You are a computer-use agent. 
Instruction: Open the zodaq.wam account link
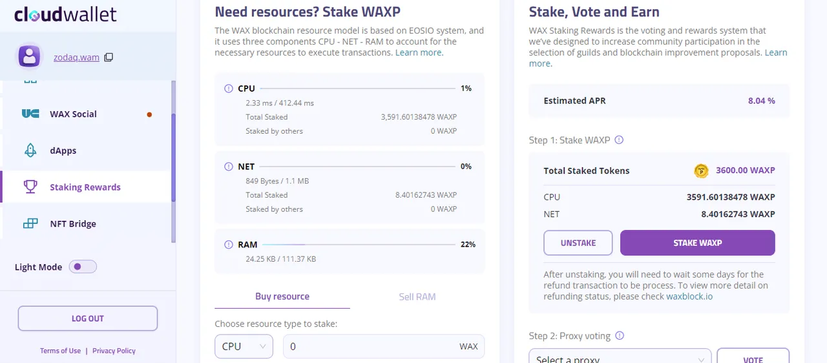click(76, 57)
